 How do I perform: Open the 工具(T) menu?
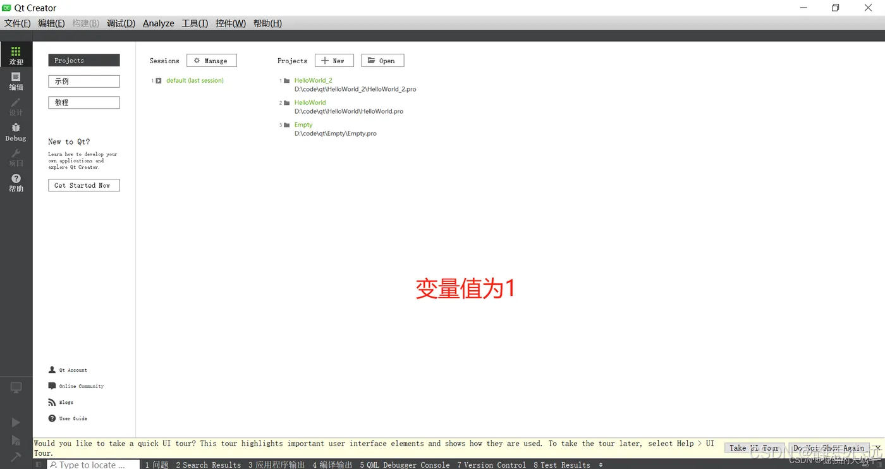tap(195, 23)
